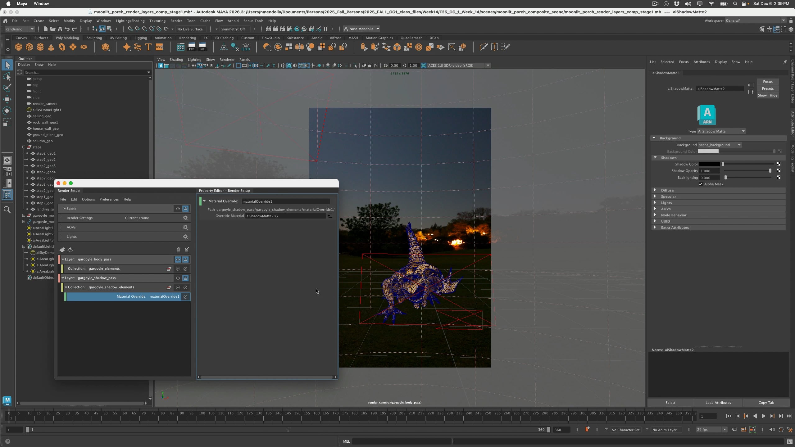The width and height of the screenshot is (795, 447).
Task: Toggle visibility eye for gargoyle_shadow_pass layer
Action: [178, 278]
